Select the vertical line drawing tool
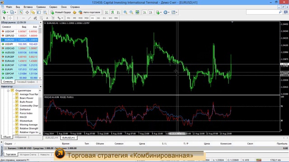 point(17,18)
